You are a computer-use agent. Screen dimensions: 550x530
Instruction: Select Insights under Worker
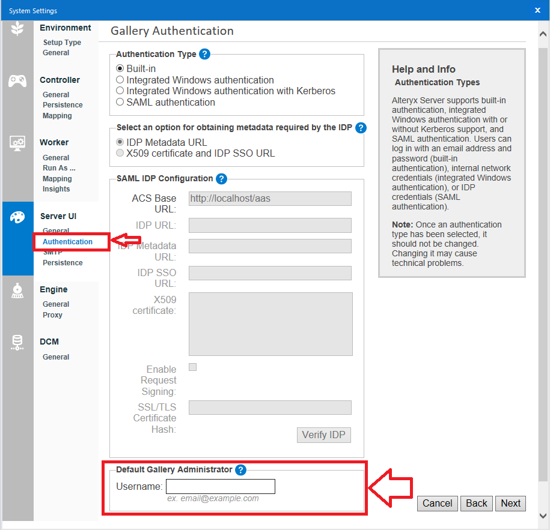[56, 188]
